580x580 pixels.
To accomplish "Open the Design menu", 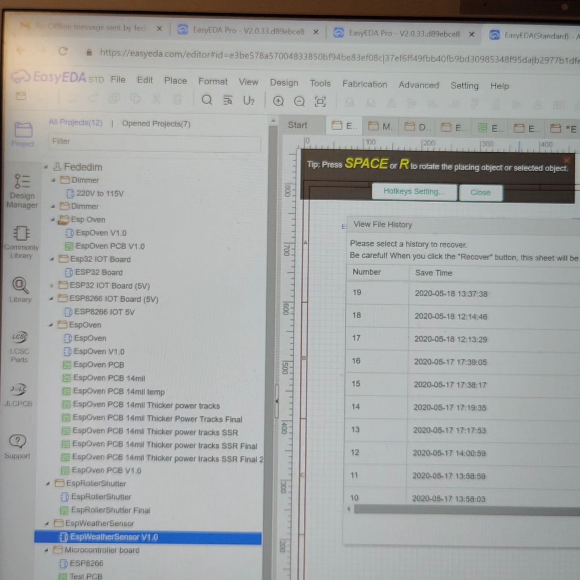I will 284,83.
